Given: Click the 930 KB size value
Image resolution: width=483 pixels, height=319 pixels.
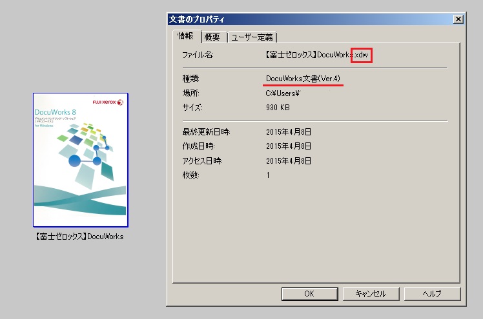Looking at the screenshot, I should point(278,108).
